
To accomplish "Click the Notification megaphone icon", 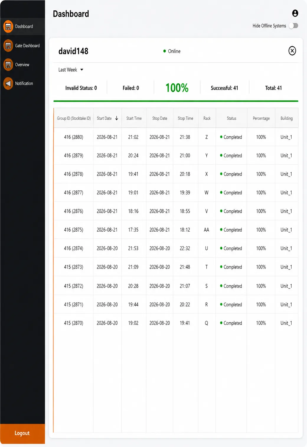I will 8,84.
